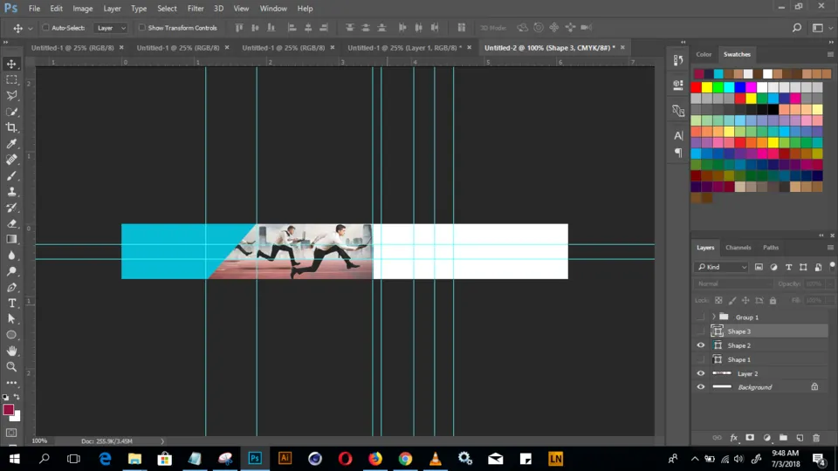Open the Filter menu
This screenshot has height=471, width=838.
[196, 9]
